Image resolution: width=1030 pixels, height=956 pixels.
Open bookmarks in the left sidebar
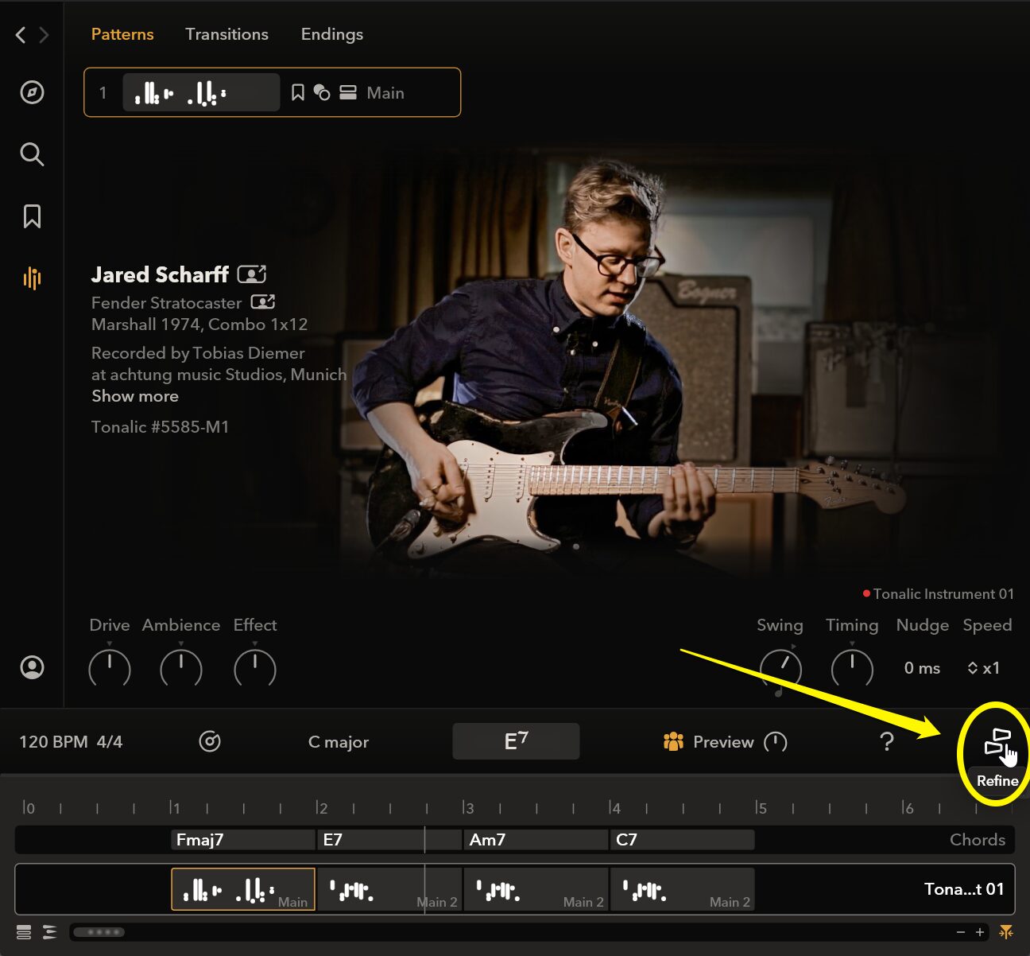click(32, 216)
